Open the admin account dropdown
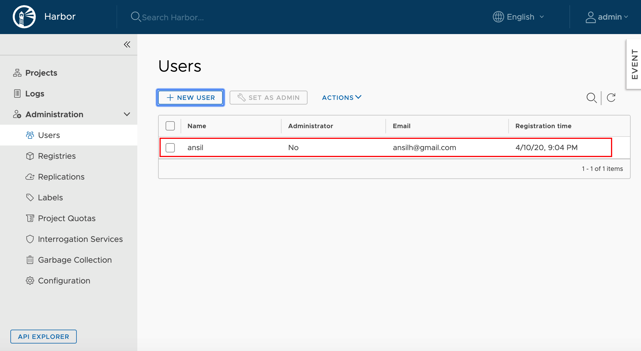The width and height of the screenshot is (641, 351). [607, 17]
